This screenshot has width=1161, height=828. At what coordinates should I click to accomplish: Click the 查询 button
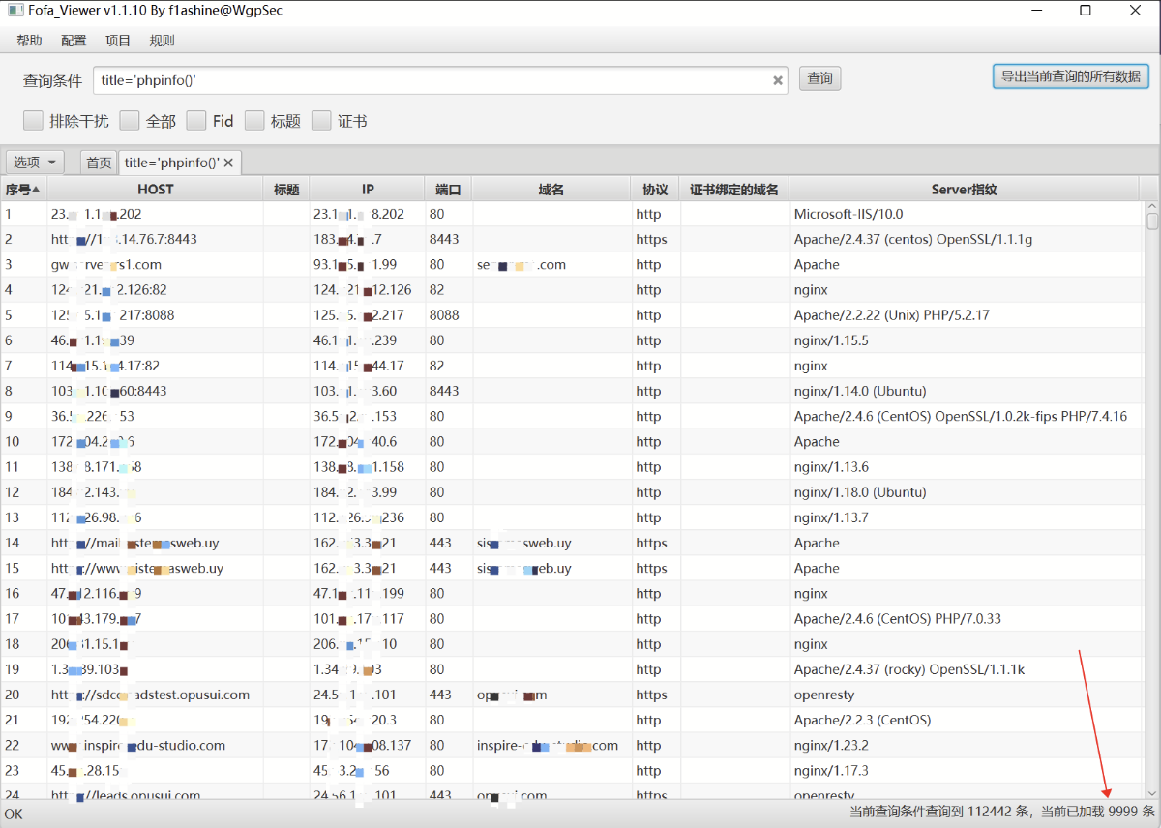(x=819, y=78)
